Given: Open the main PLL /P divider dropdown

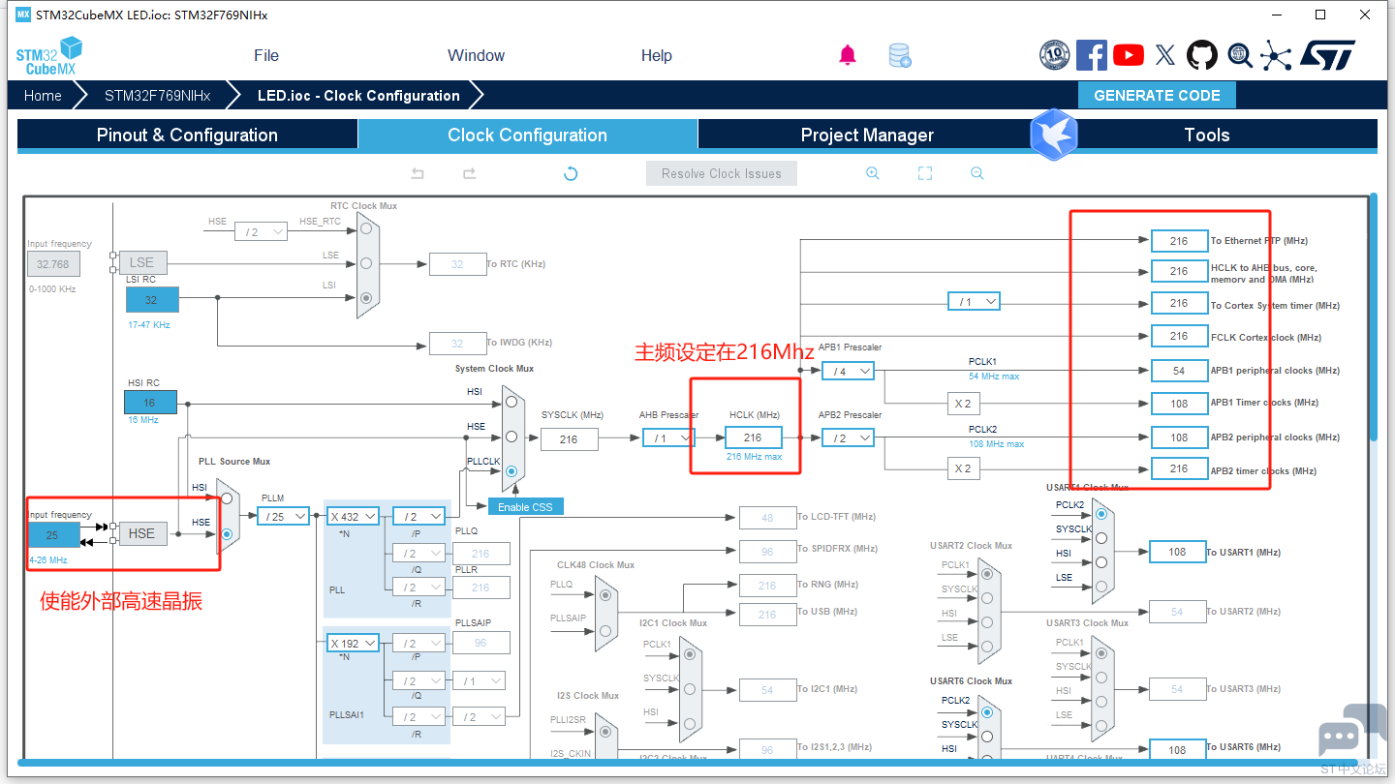Looking at the screenshot, I should (x=418, y=517).
